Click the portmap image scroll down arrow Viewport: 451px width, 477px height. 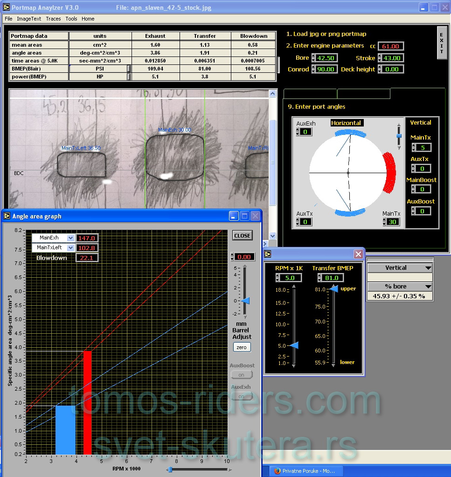[x=273, y=236]
